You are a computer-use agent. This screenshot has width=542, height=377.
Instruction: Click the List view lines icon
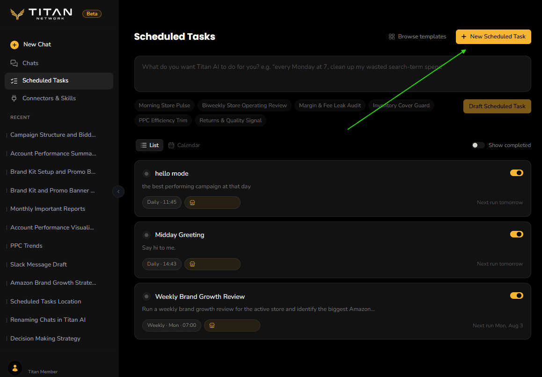(143, 145)
